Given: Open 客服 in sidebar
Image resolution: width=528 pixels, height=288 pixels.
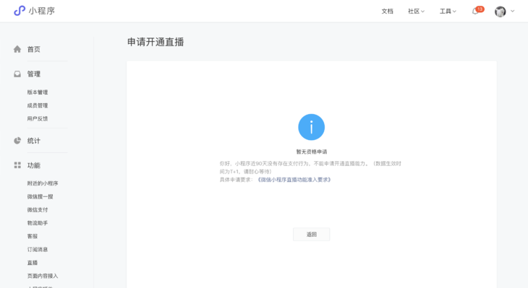Looking at the screenshot, I should tap(33, 236).
